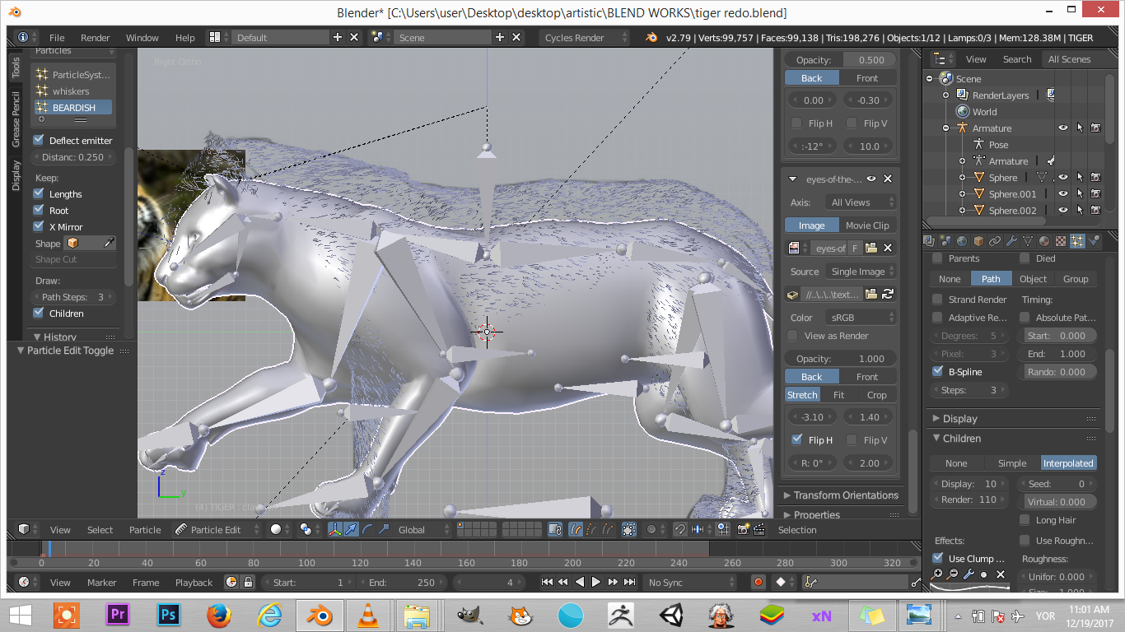Expand Sphere.002 in outliner tree

pyautogui.click(x=962, y=211)
